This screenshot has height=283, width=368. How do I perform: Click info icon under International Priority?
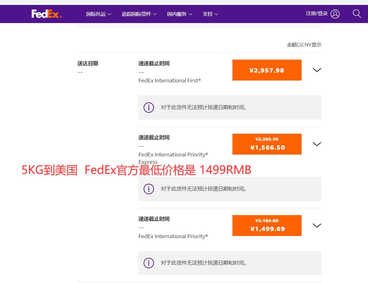tap(149, 263)
